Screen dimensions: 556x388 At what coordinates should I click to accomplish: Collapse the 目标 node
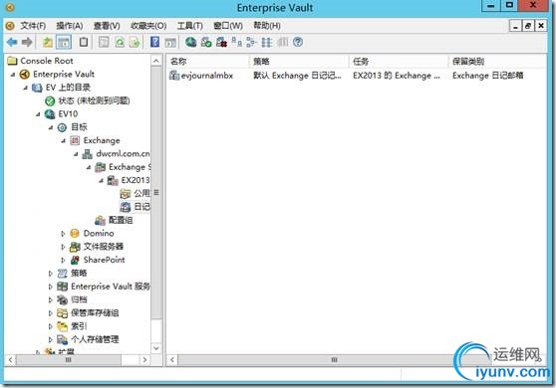coord(51,127)
